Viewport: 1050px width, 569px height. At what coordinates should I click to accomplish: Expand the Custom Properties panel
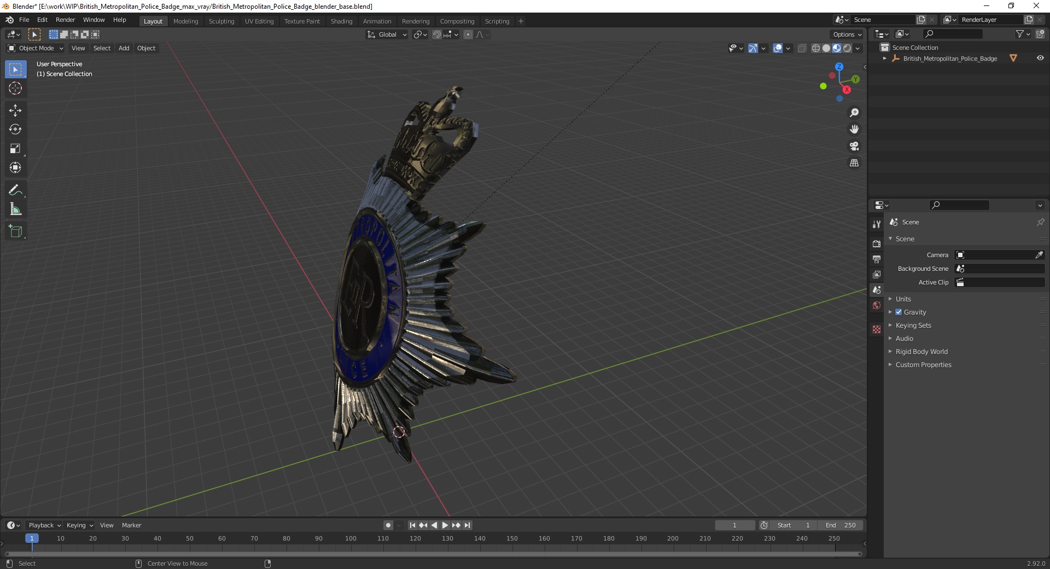pos(923,364)
